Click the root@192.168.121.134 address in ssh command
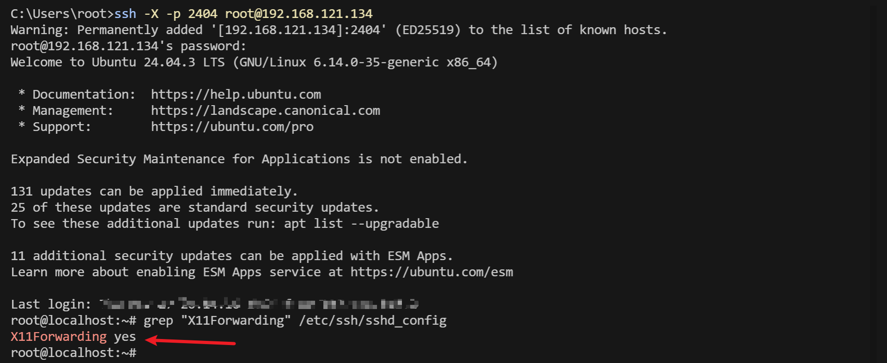 click(298, 14)
